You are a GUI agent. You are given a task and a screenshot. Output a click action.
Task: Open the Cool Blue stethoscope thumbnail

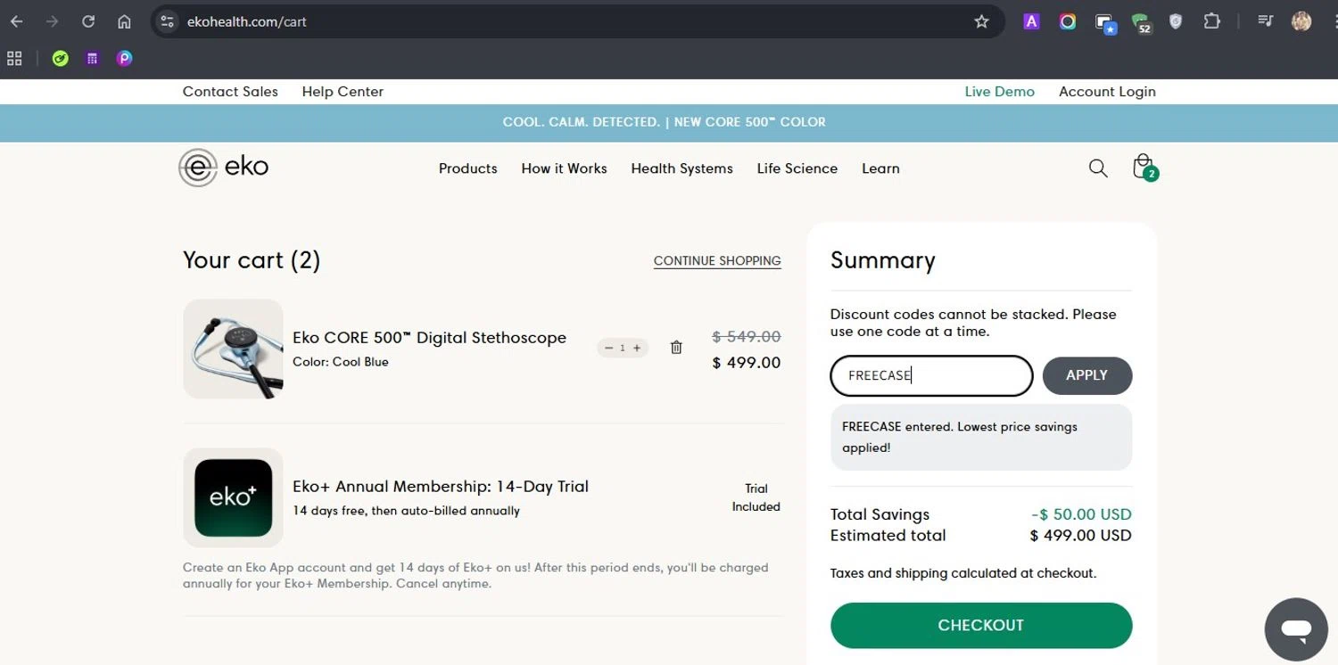point(233,349)
